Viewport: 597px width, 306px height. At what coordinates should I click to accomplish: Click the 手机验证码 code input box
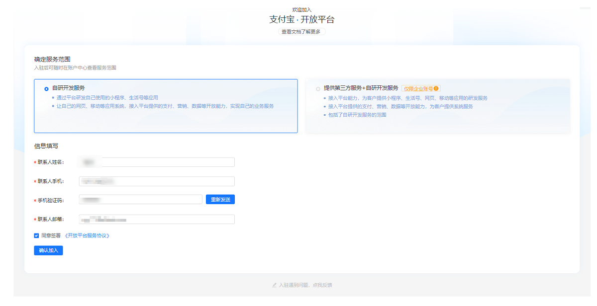[x=140, y=199]
